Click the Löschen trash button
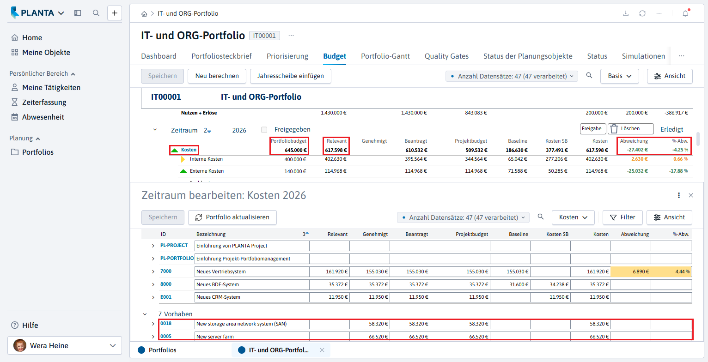 click(x=630, y=129)
